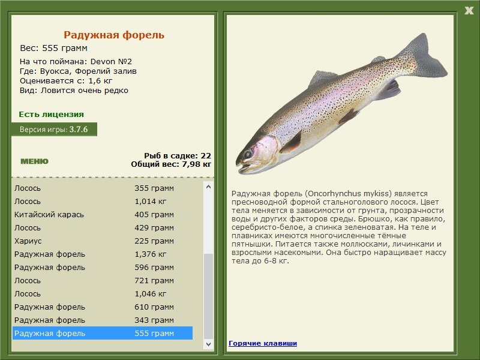Select the Радужная форель 596 грамм entry

pos(103,267)
